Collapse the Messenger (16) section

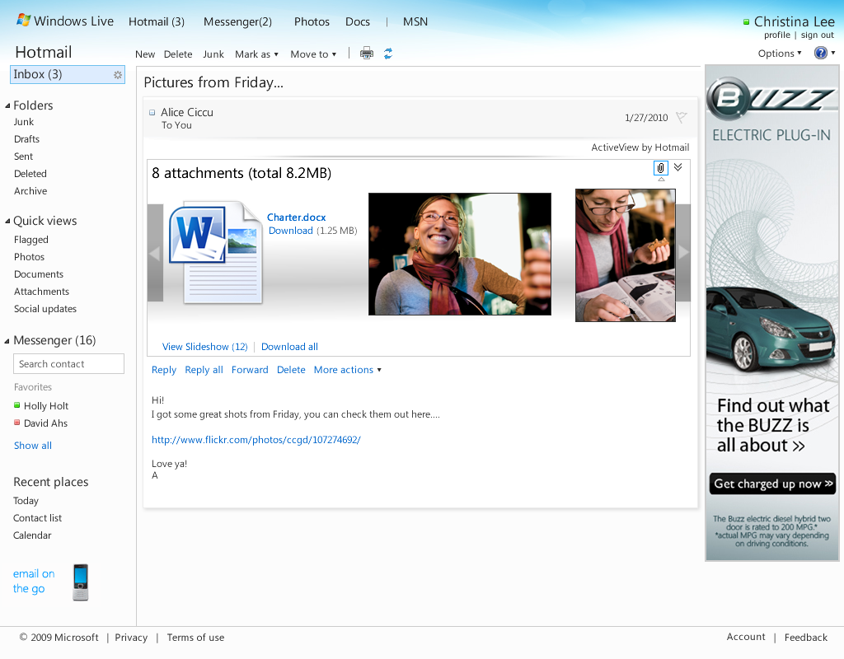7,340
